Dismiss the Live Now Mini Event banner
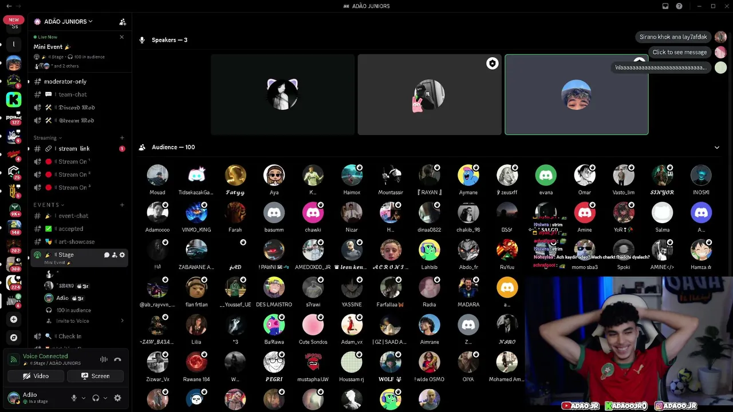The width and height of the screenshot is (733, 412). click(x=121, y=37)
